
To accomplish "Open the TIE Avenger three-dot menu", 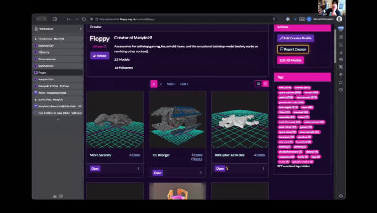I will click(x=201, y=173).
